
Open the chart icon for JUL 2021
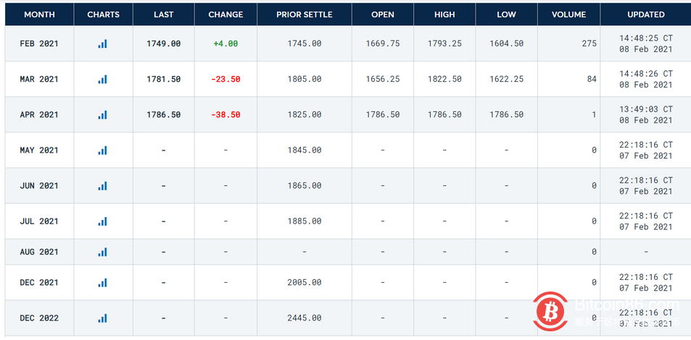(x=103, y=221)
